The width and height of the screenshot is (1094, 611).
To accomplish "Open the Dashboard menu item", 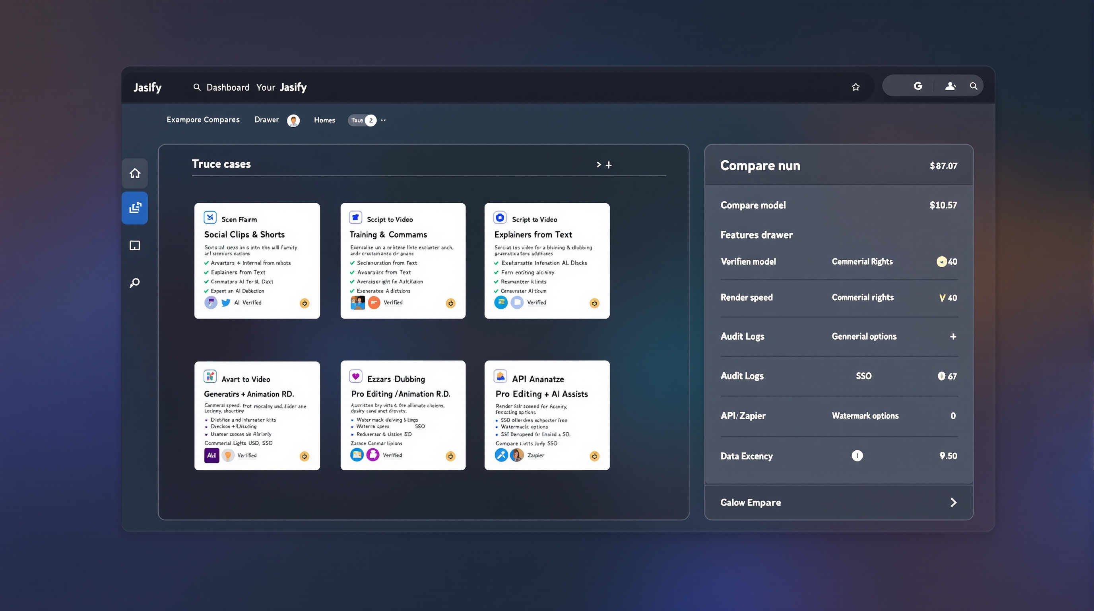I will pos(228,87).
